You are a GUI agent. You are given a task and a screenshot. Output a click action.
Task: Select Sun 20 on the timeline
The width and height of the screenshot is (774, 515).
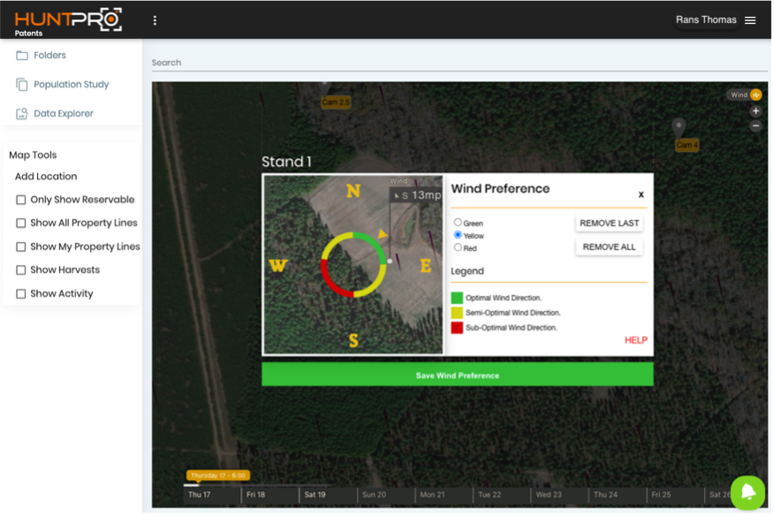374,495
